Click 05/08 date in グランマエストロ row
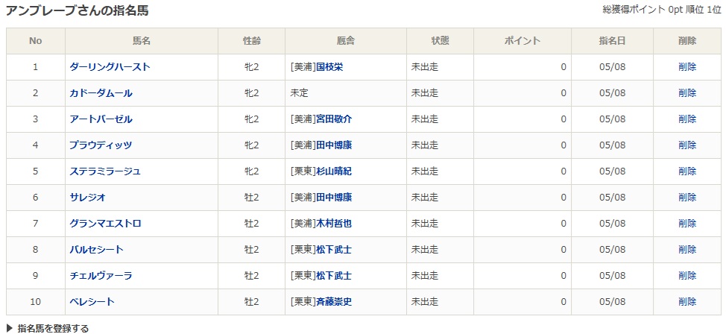The width and height of the screenshot is (726, 334). point(612,223)
